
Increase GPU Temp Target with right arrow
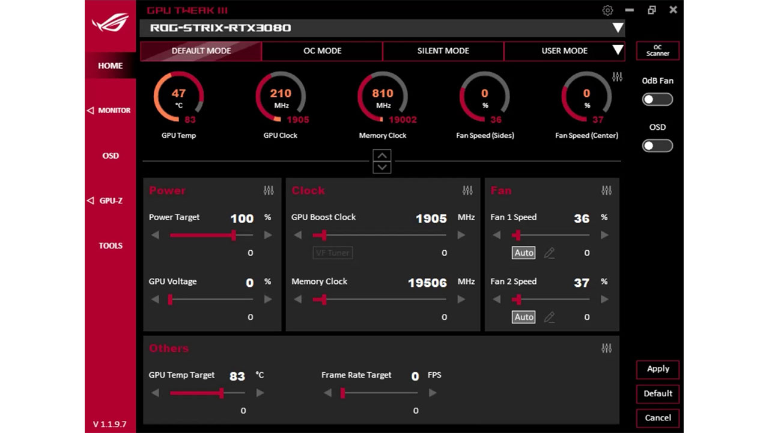coord(260,393)
